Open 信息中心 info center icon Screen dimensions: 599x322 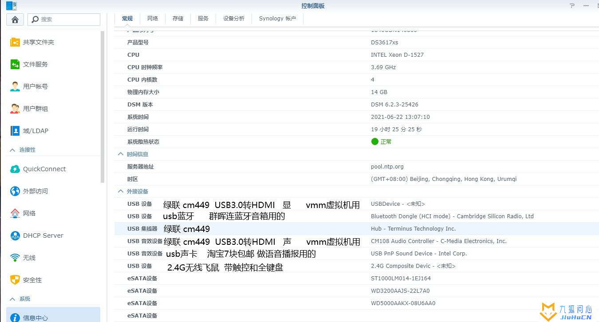coord(15,318)
